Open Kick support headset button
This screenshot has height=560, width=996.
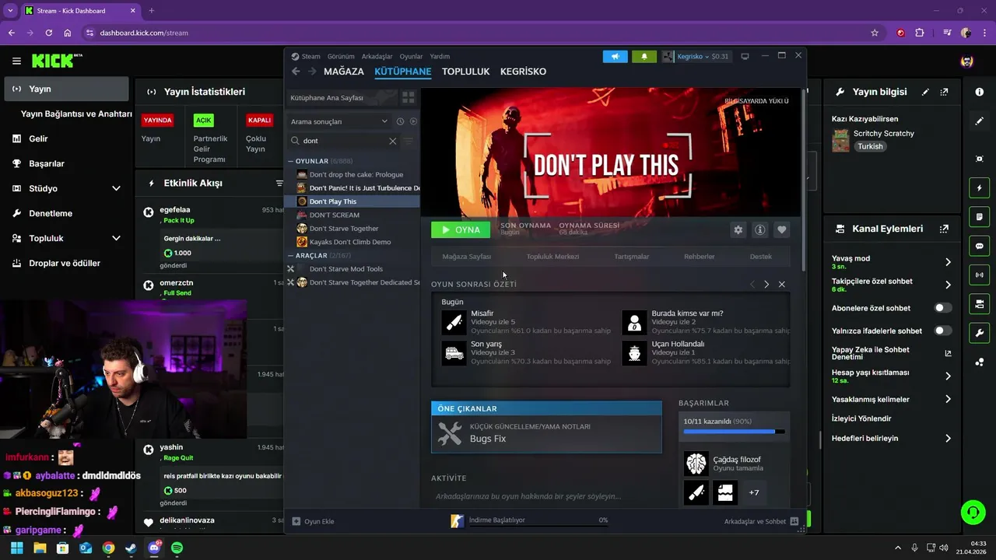[x=973, y=513]
